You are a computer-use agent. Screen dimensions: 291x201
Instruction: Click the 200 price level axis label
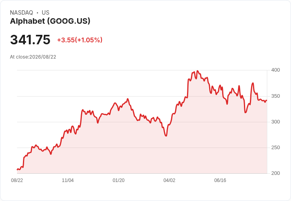276,173
